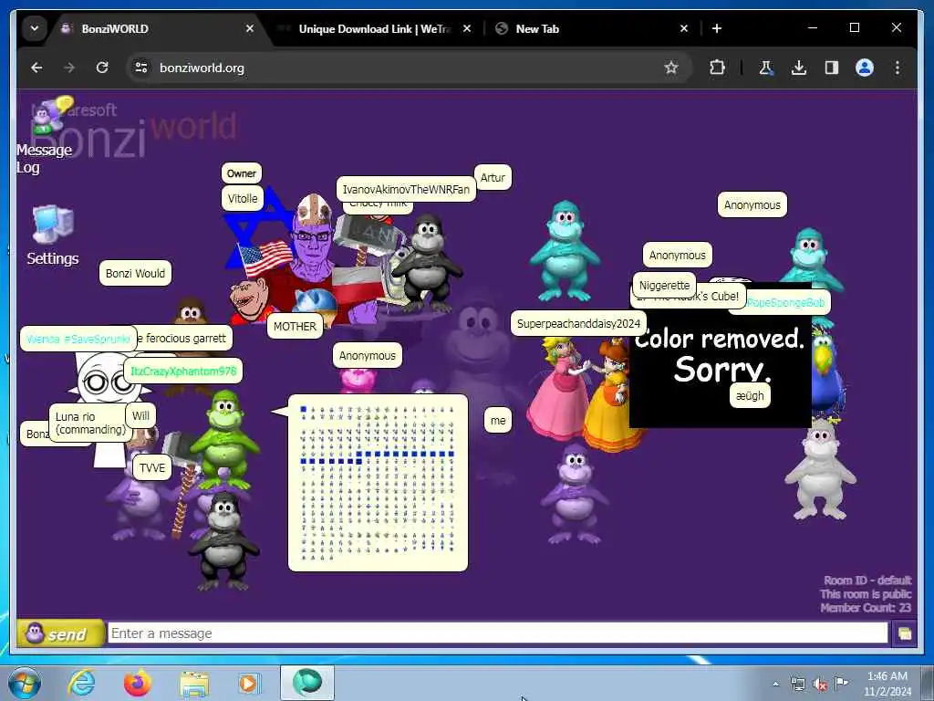This screenshot has height=701, width=934.
Task: Close the WeTransfer download link tab
Action: coord(467,28)
